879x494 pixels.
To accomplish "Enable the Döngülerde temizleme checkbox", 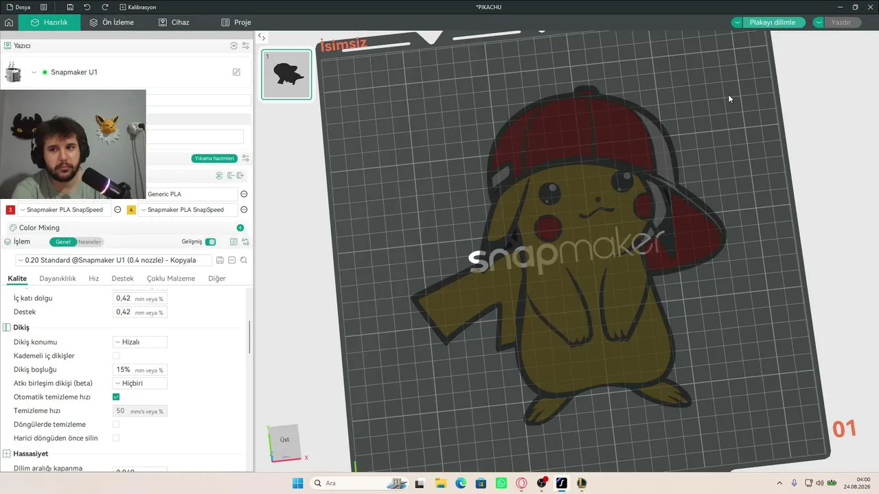I will pyautogui.click(x=116, y=424).
